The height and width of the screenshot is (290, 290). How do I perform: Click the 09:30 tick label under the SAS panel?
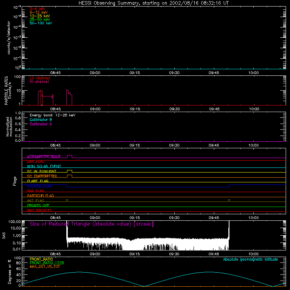(x=174, y=254)
